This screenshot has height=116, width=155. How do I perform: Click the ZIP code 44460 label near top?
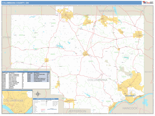click(x=53, y=23)
